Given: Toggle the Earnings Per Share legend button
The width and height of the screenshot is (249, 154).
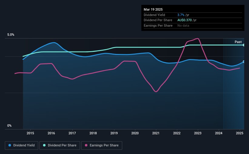Looking at the screenshot, I should pos(102,146).
